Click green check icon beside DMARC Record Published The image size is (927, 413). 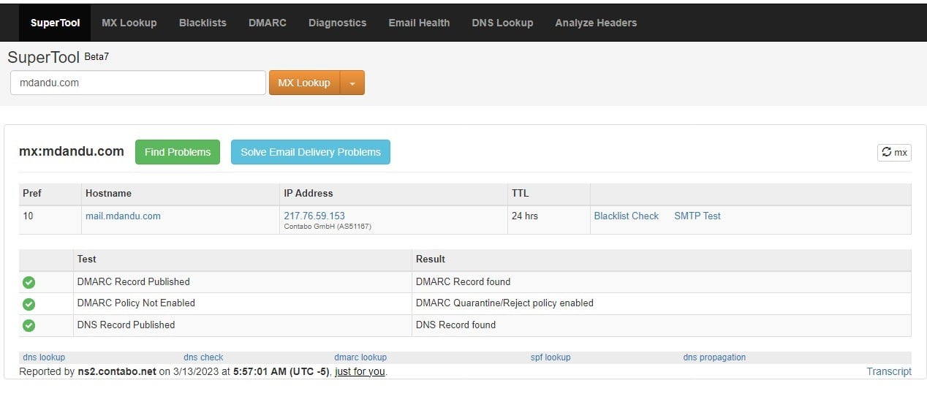(x=29, y=282)
